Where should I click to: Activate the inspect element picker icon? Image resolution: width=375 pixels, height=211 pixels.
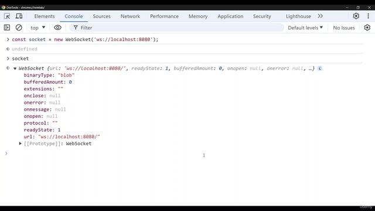[7, 16]
